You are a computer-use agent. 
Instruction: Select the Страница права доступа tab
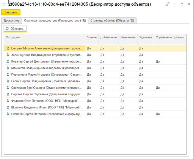coord(55,21)
